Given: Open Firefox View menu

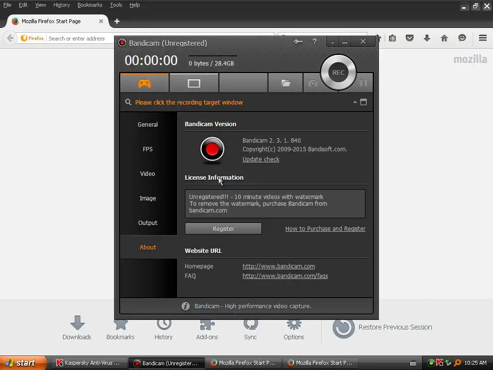Looking at the screenshot, I should coord(40,5).
